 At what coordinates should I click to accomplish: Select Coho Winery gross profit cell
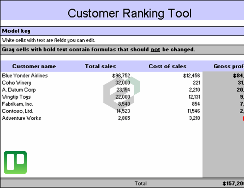[x=241, y=83]
